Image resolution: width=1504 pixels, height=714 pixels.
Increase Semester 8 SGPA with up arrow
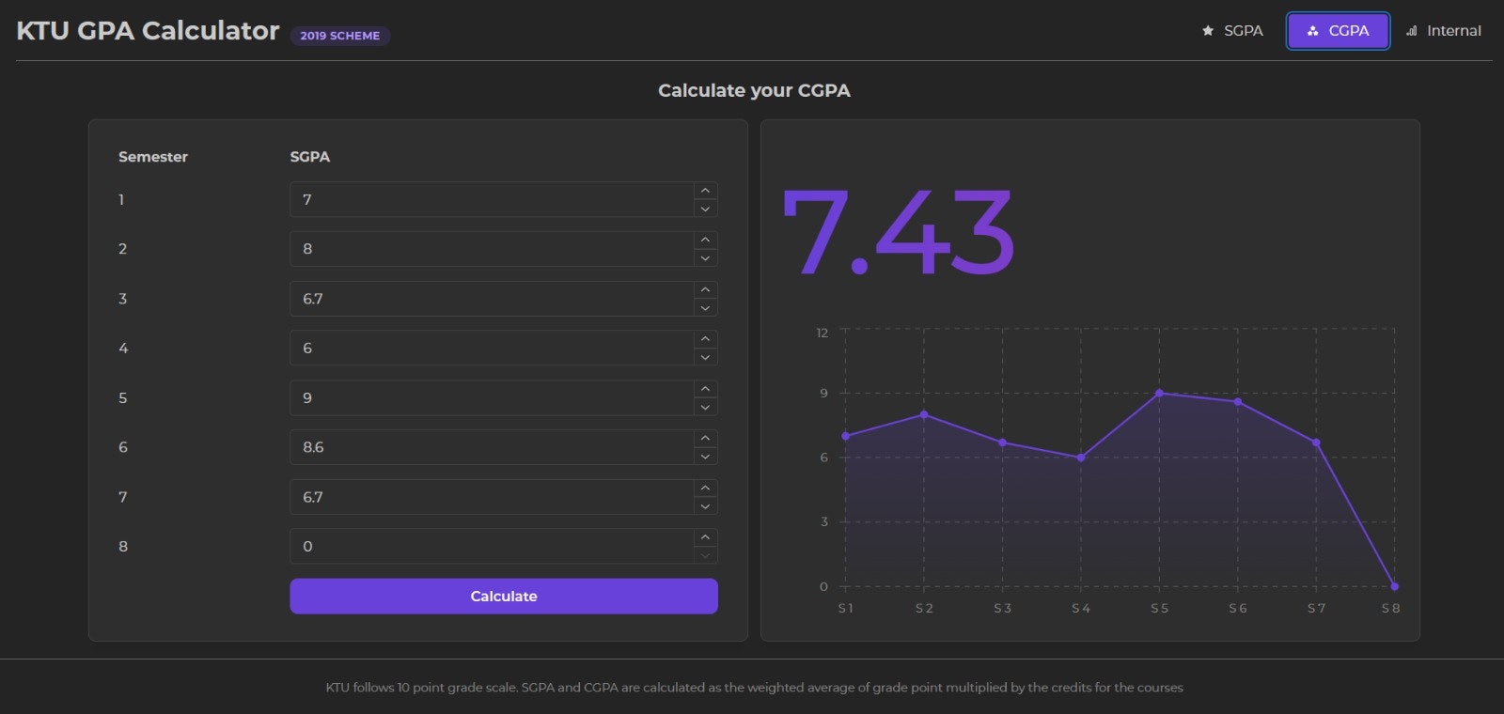pyautogui.click(x=705, y=537)
